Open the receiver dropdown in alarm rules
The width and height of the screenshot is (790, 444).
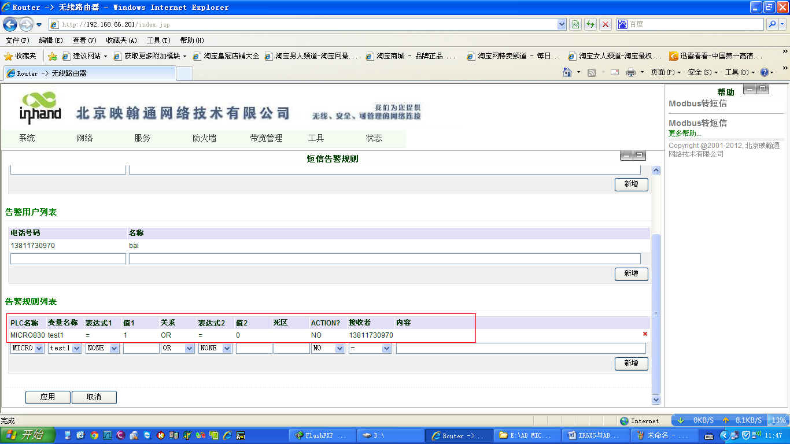[x=370, y=349]
